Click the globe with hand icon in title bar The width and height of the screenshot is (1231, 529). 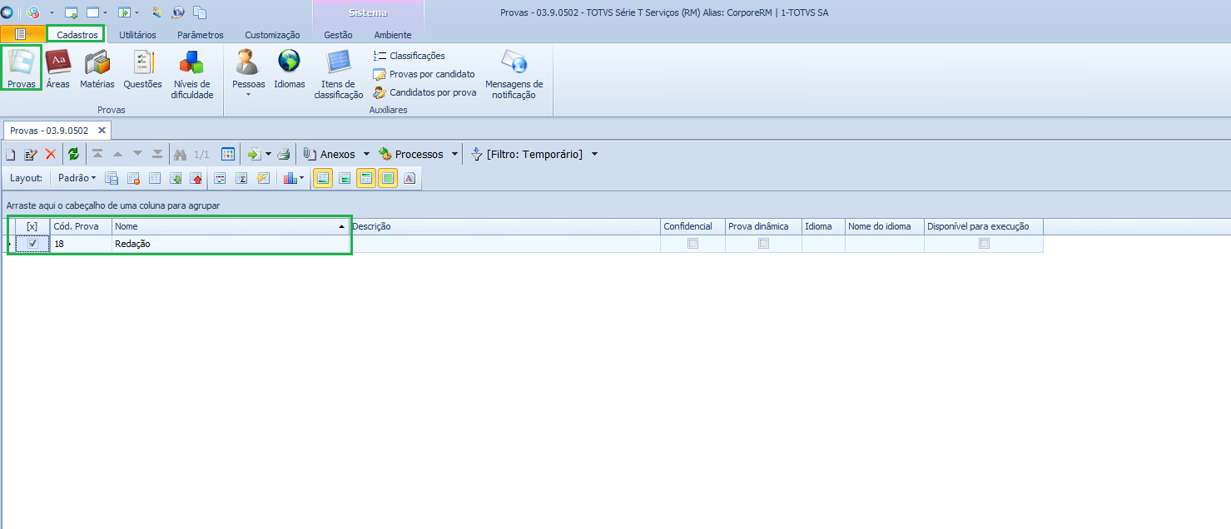coord(178,12)
